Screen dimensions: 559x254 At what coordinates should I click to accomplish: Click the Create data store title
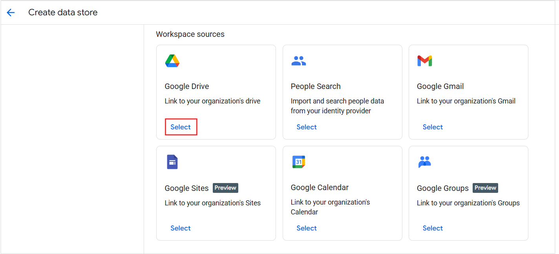point(62,12)
